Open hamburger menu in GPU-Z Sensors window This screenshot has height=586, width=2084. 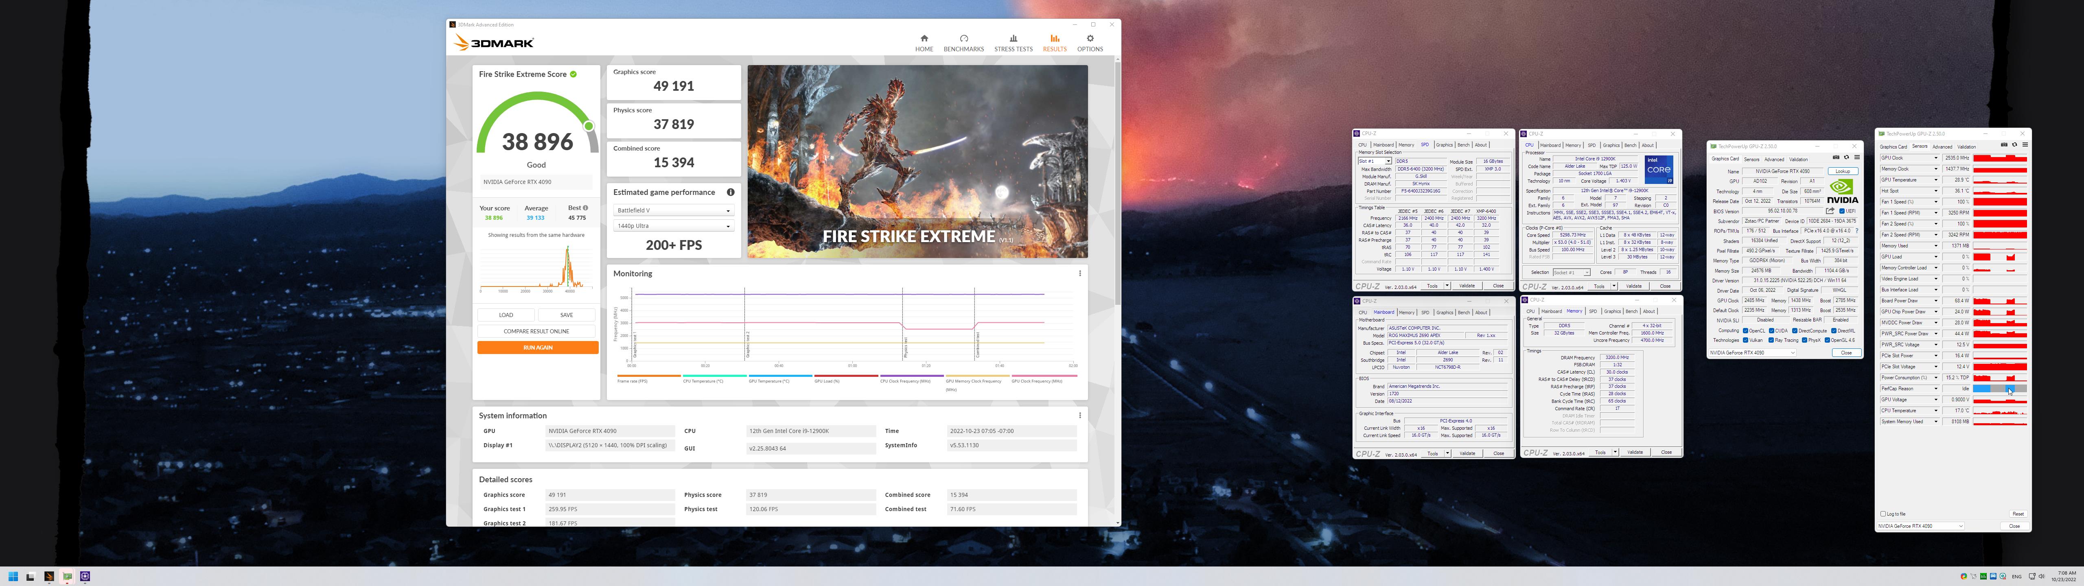[2025, 145]
